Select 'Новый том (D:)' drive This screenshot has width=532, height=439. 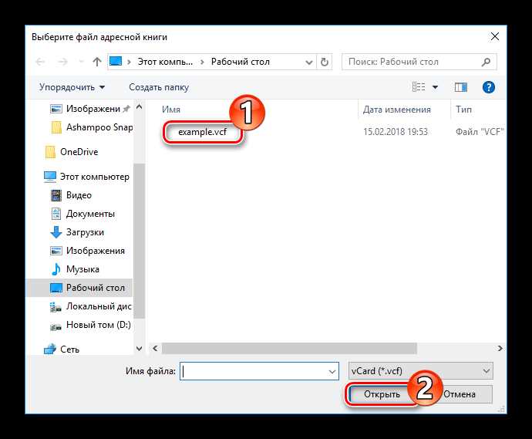[x=90, y=325]
